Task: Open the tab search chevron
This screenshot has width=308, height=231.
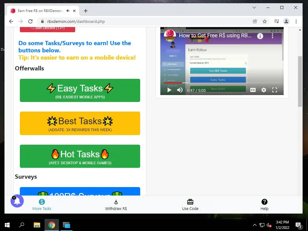Action: pos(254,8)
